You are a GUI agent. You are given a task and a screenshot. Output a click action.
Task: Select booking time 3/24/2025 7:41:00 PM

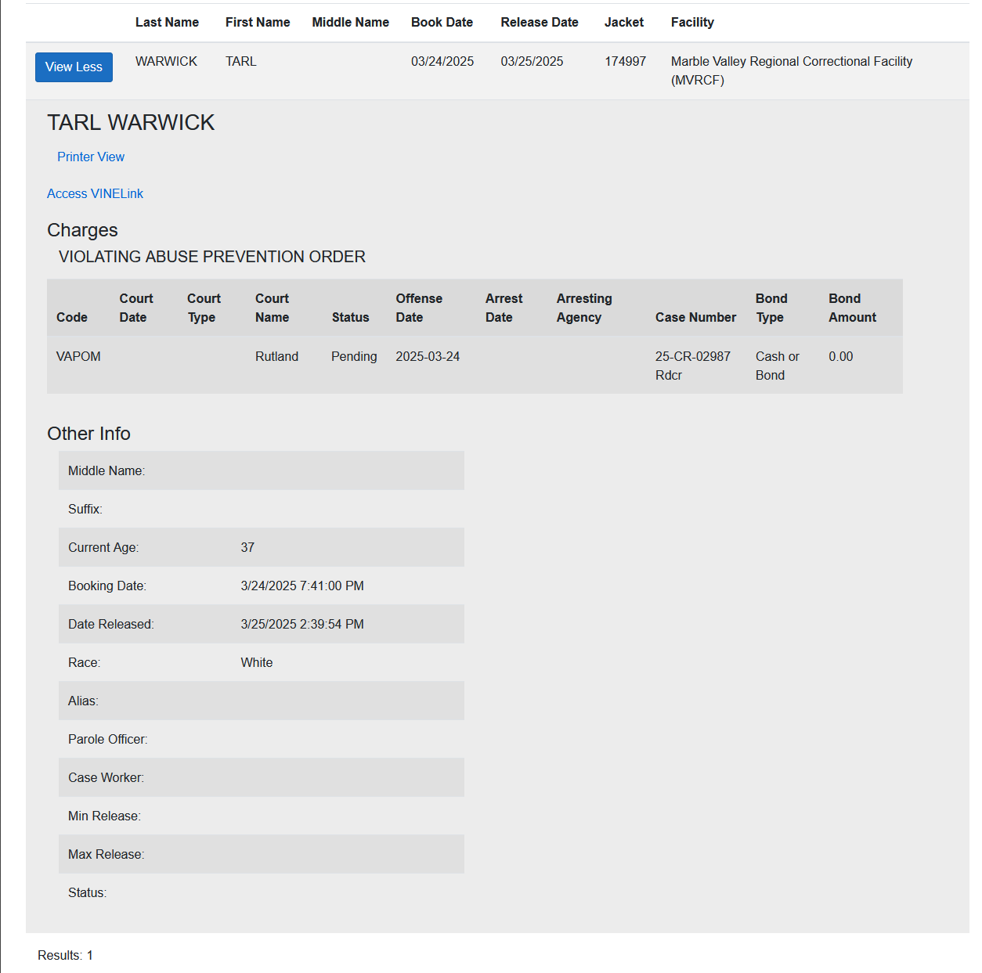point(302,586)
